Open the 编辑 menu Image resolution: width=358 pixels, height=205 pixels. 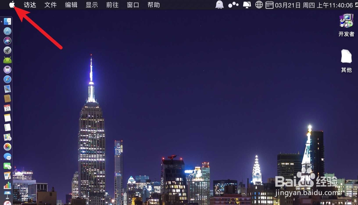pyautogui.click(x=71, y=5)
